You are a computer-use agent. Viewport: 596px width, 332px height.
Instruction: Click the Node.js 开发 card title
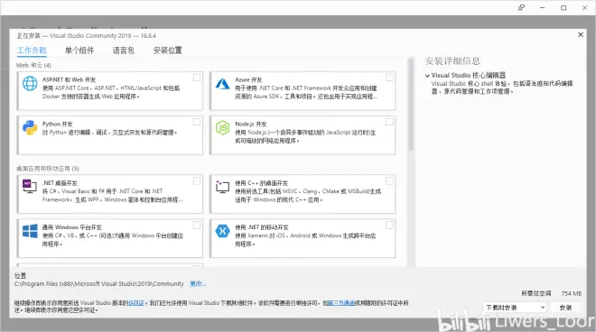pos(251,124)
